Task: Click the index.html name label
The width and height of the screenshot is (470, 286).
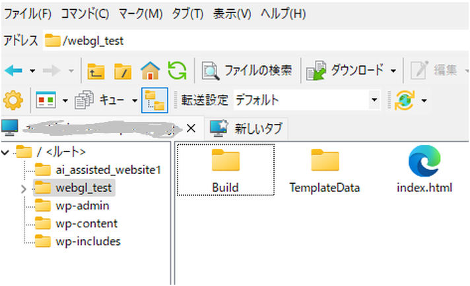Action: point(424,188)
